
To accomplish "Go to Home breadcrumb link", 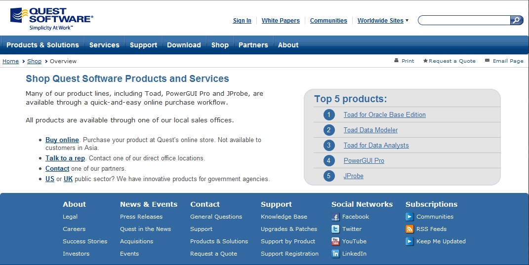I will tap(10, 61).
